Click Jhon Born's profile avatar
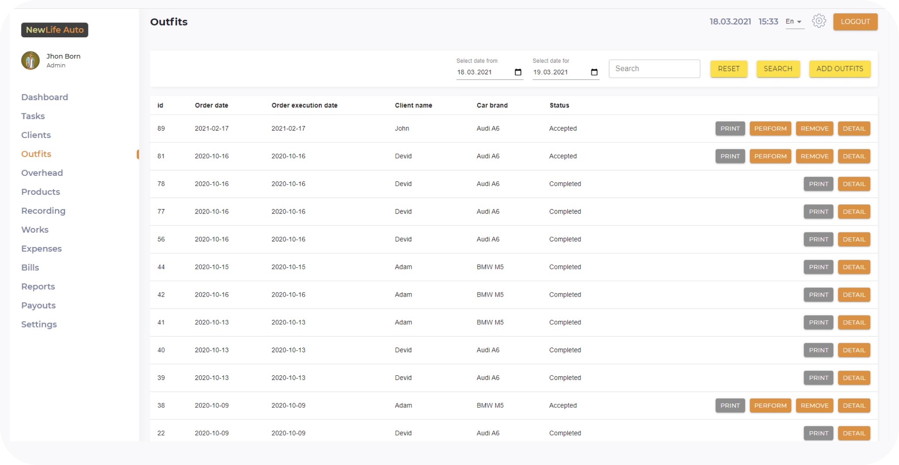 (30, 61)
